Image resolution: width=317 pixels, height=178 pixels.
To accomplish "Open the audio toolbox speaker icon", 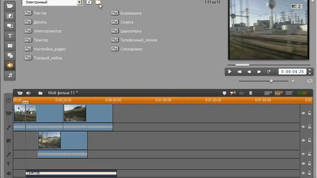I will [28, 93].
